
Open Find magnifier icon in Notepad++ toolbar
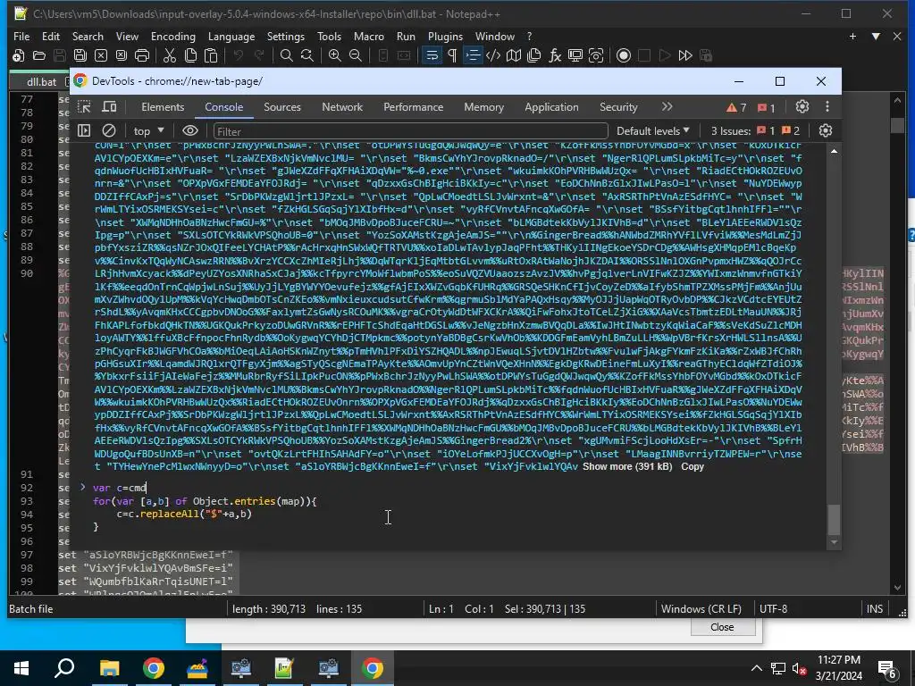[x=286, y=56]
